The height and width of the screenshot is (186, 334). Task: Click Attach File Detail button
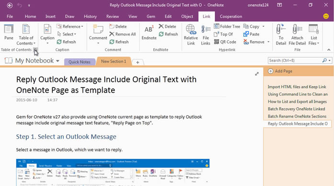pos(297,34)
